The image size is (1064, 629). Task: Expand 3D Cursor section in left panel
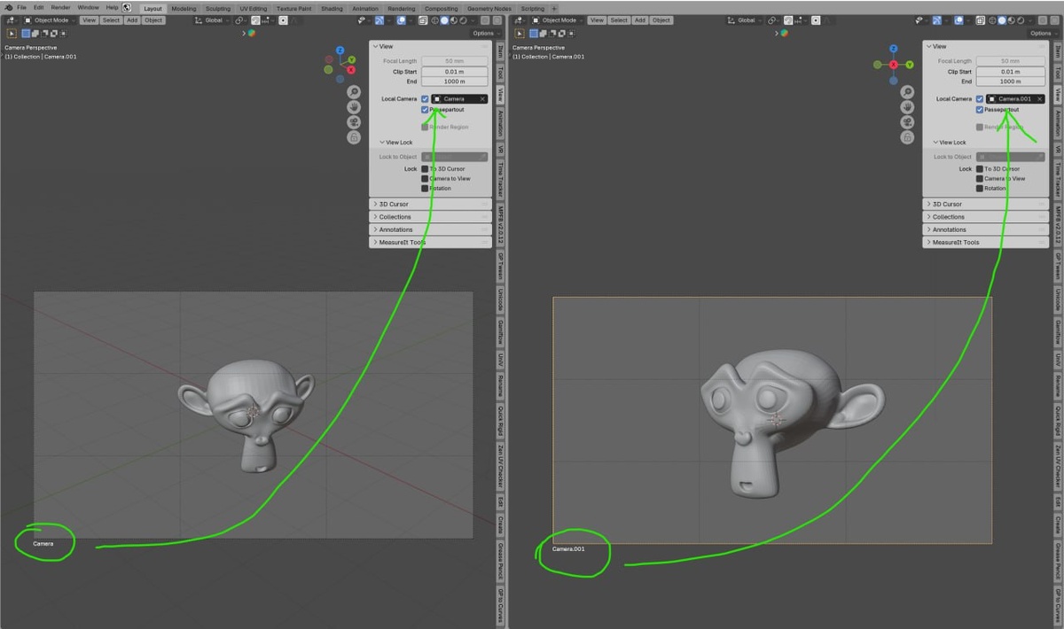pos(430,204)
